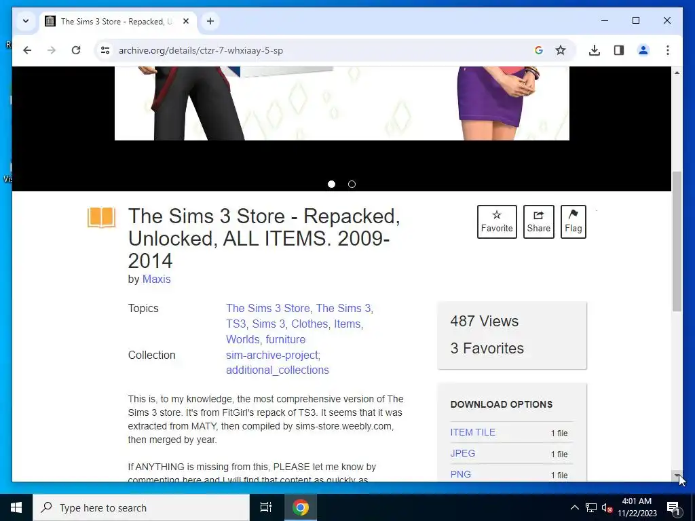
Task: Open the taskbar clock and date
Action: 637,507
